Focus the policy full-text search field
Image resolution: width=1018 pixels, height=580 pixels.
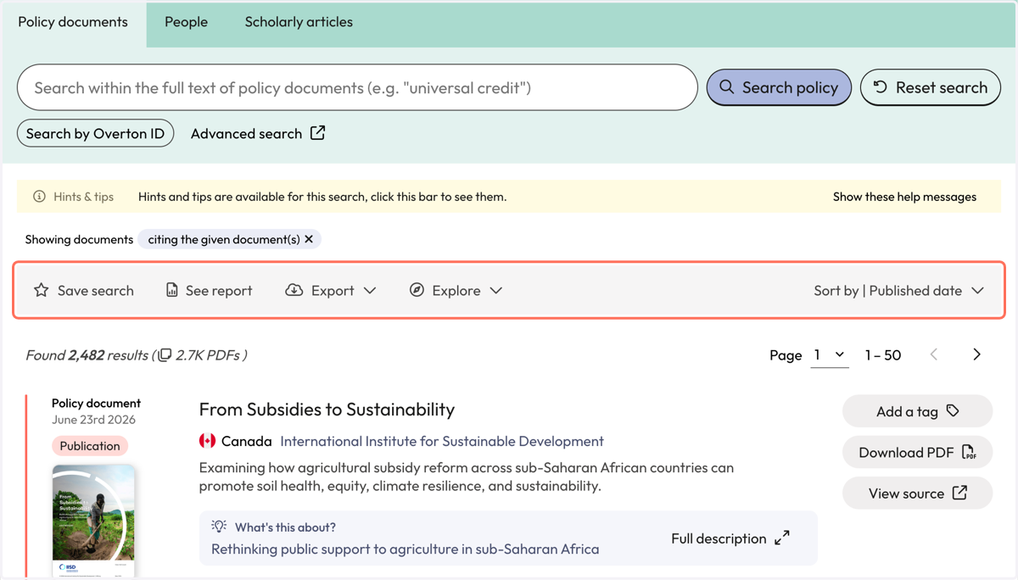357,87
